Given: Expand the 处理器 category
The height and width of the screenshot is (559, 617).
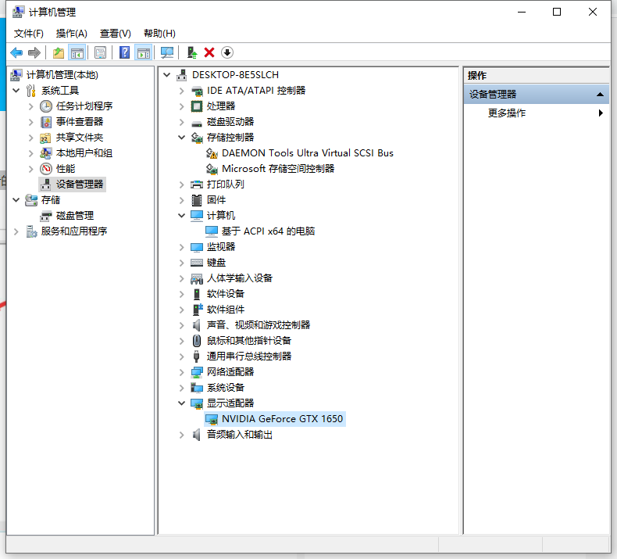Looking at the screenshot, I should coord(182,106).
